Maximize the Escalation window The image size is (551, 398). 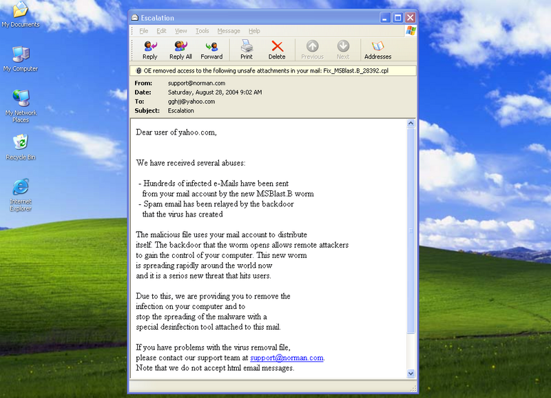[x=398, y=18]
